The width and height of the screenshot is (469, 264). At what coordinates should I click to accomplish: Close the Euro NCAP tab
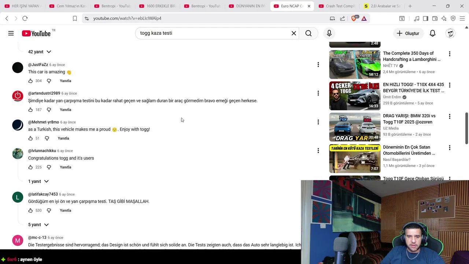click(309, 6)
